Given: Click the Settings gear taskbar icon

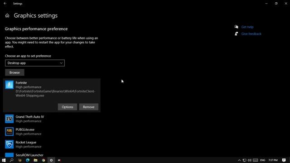Looking at the screenshot, I should coord(51,160).
